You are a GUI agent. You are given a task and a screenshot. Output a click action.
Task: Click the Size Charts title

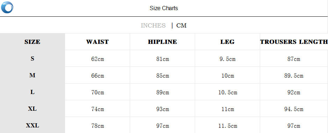coord(164,8)
